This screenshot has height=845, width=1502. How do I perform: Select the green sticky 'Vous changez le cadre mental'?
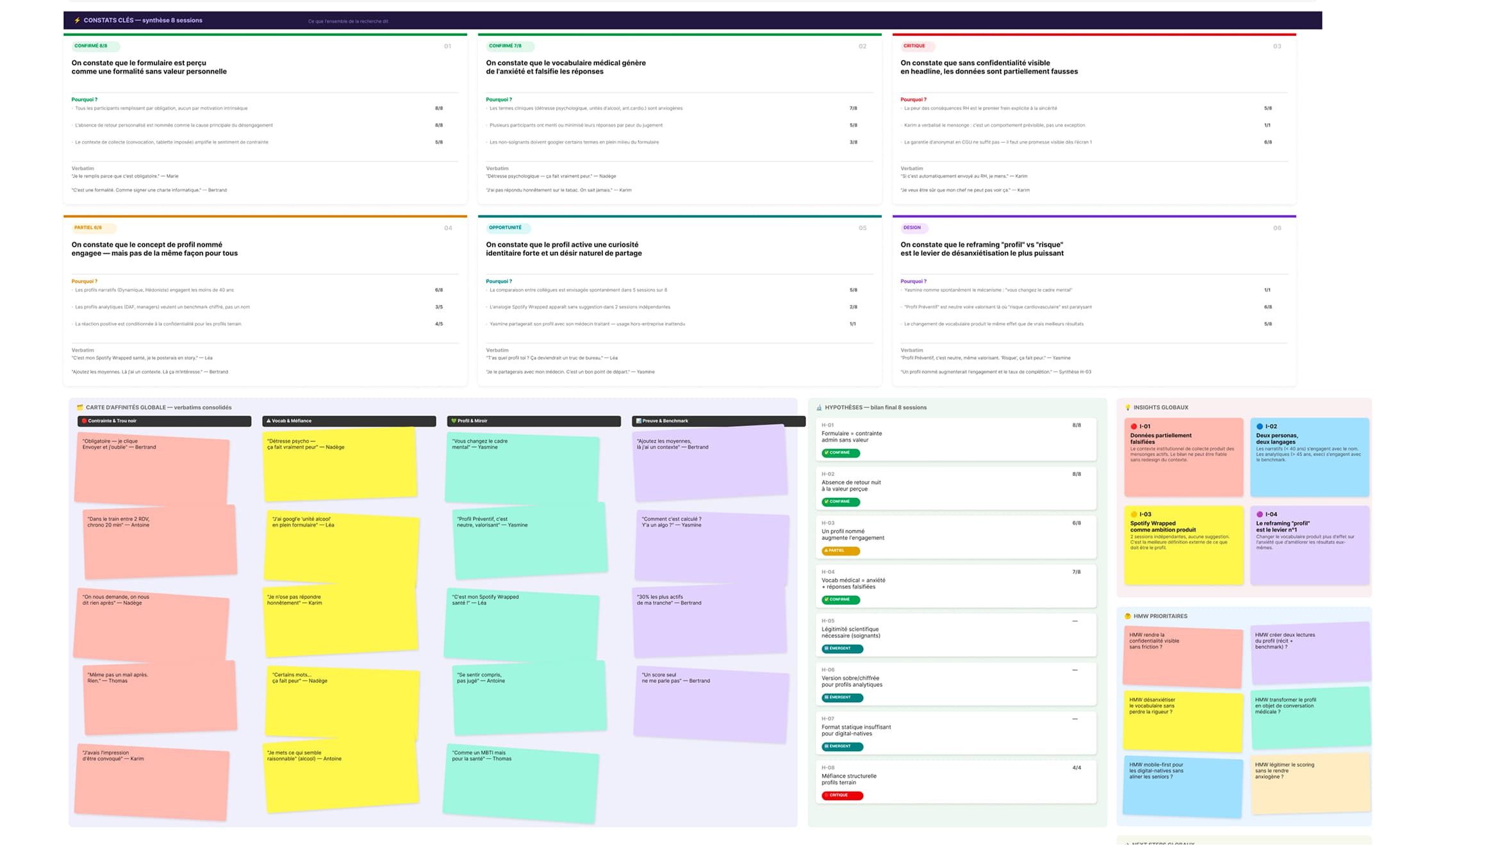click(x=522, y=469)
